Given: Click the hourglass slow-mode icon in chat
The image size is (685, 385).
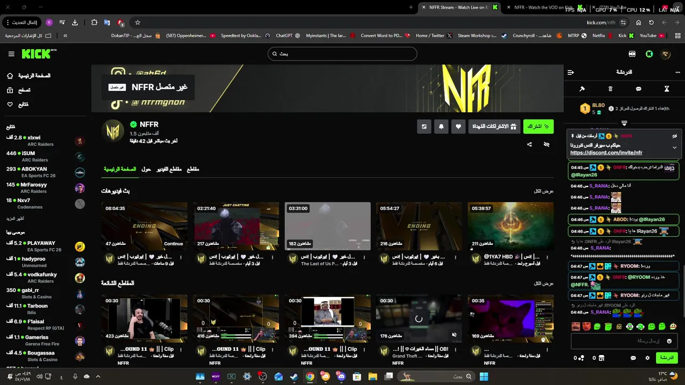Looking at the screenshot, I should tap(667, 89).
